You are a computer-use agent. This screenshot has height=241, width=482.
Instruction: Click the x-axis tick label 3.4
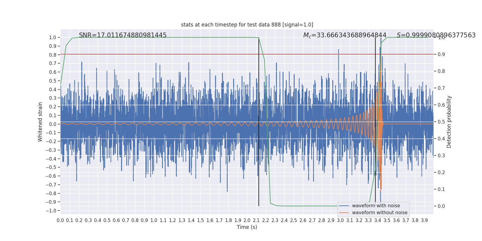click(378, 221)
